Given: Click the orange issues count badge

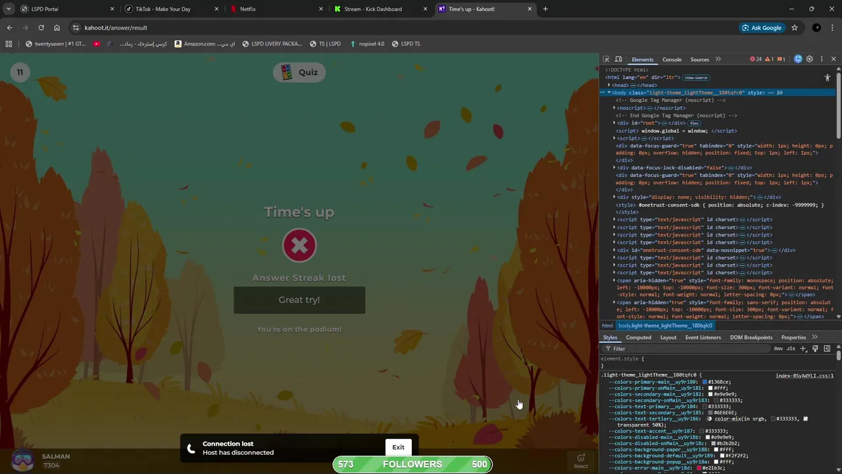Looking at the screenshot, I should click(x=781, y=59).
